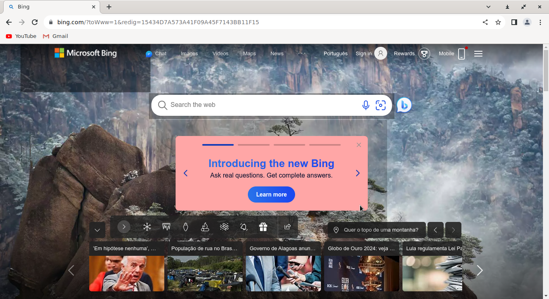Click the gift box icon

tap(263, 227)
